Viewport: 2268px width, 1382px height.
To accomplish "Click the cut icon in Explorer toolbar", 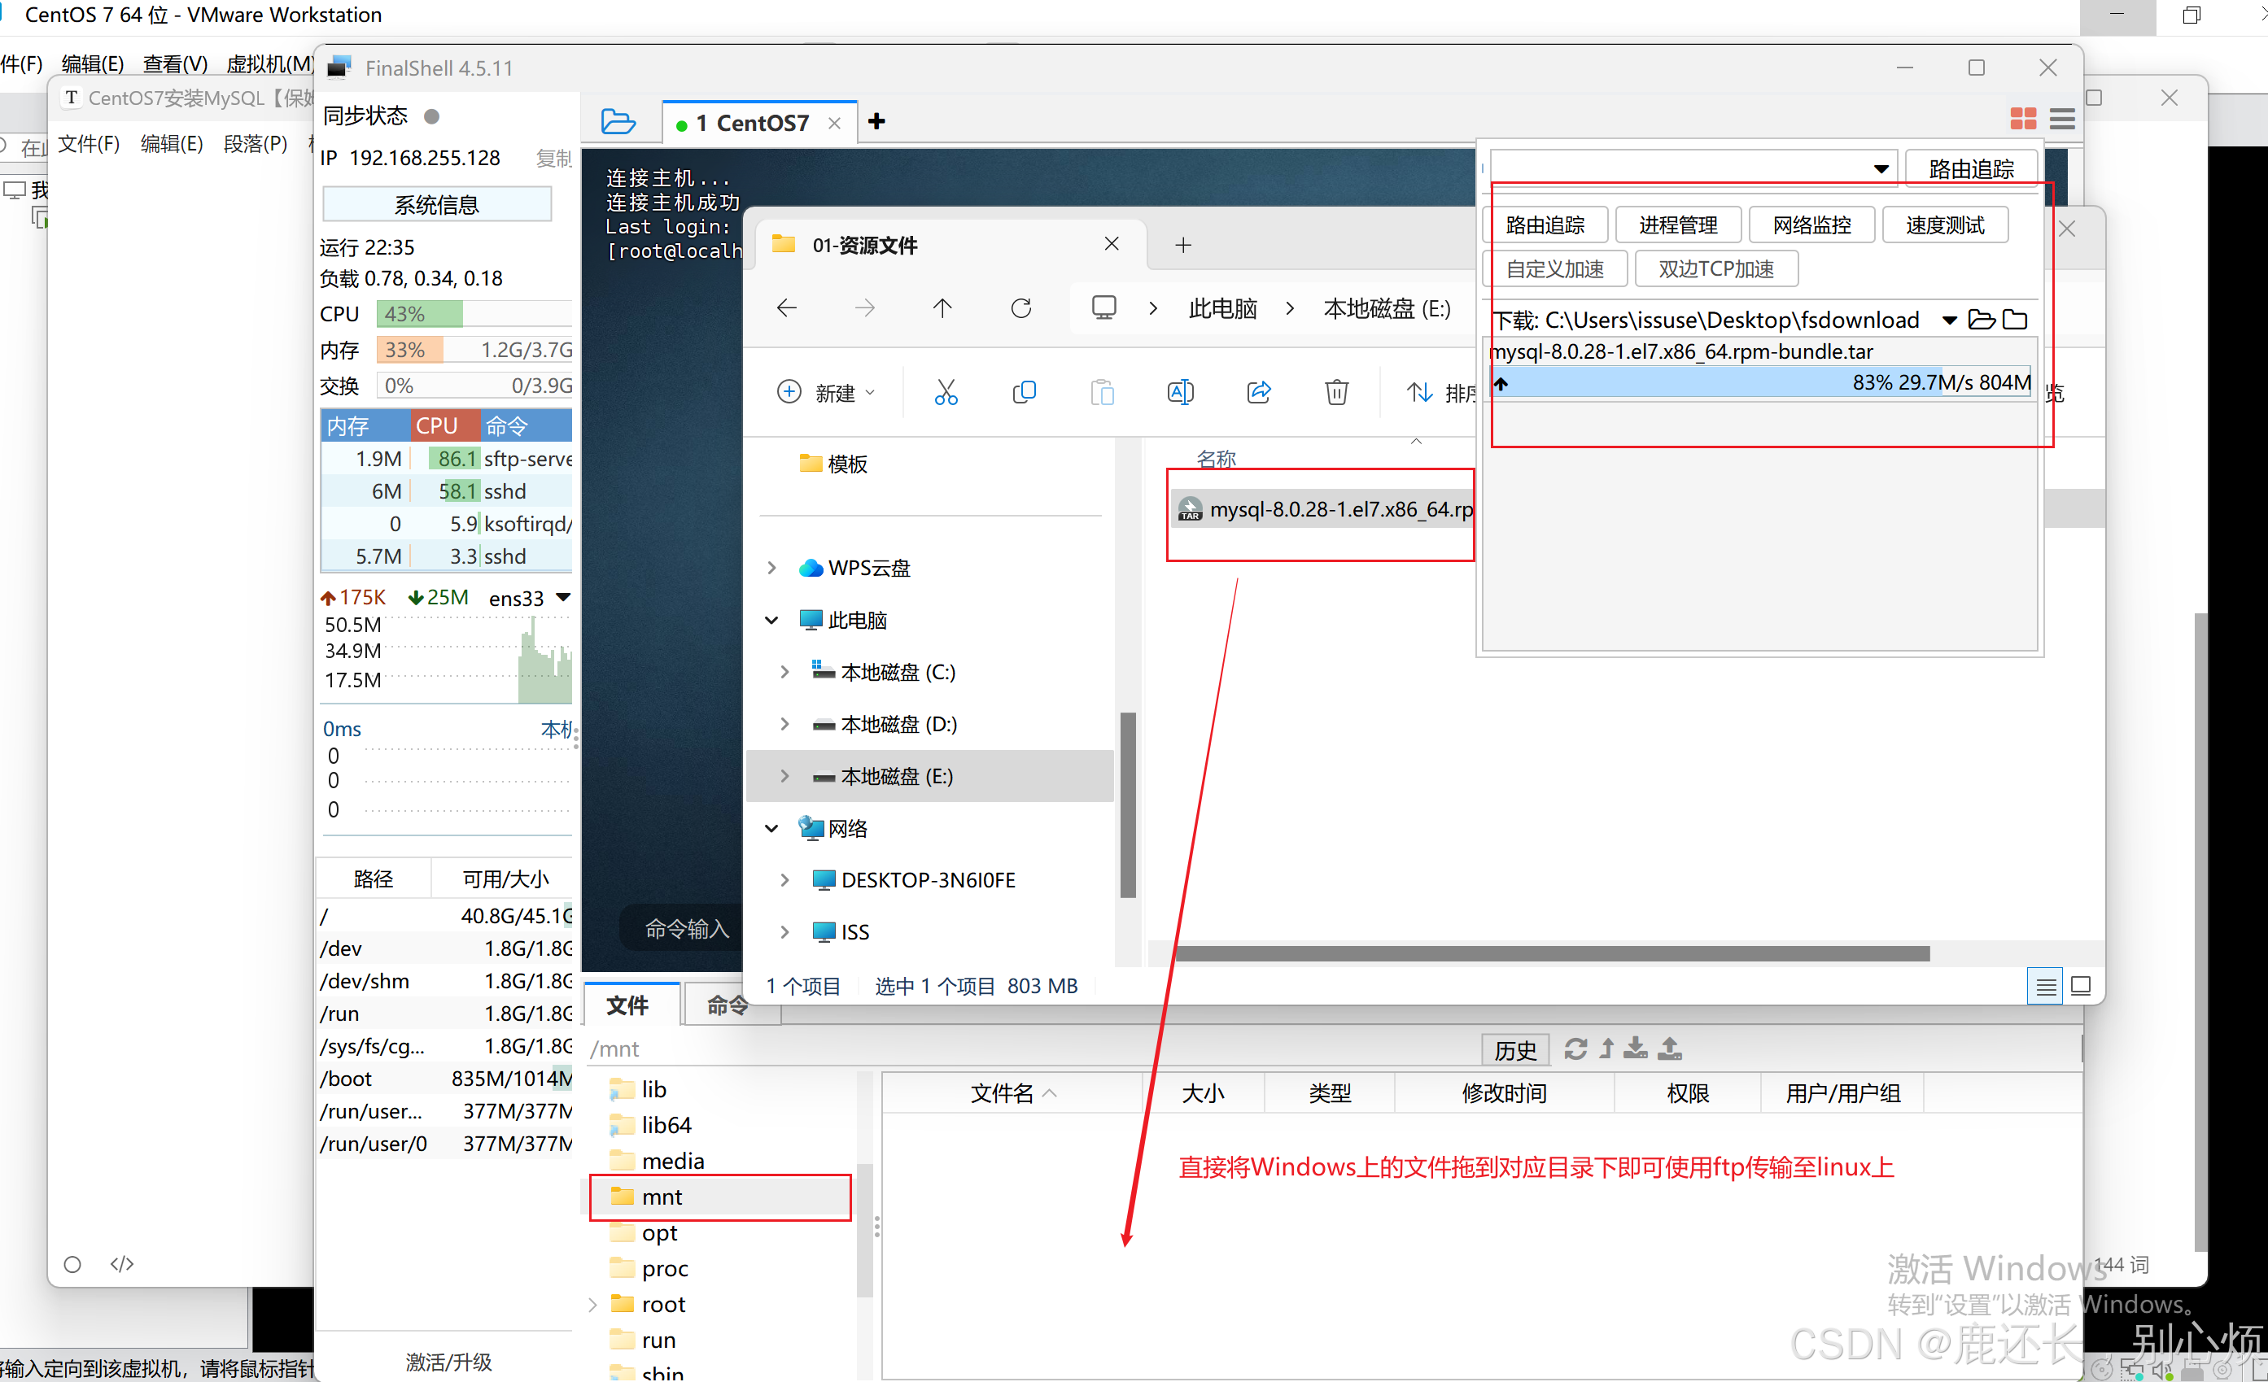I will pyautogui.click(x=946, y=393).
